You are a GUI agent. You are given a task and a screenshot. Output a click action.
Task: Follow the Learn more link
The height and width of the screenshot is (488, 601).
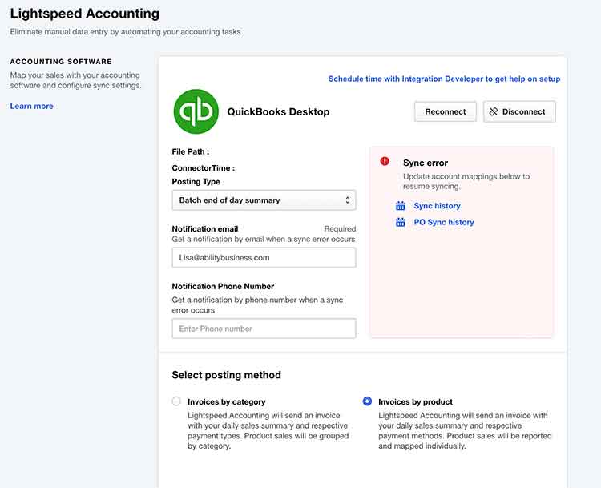tap(31, 106)
